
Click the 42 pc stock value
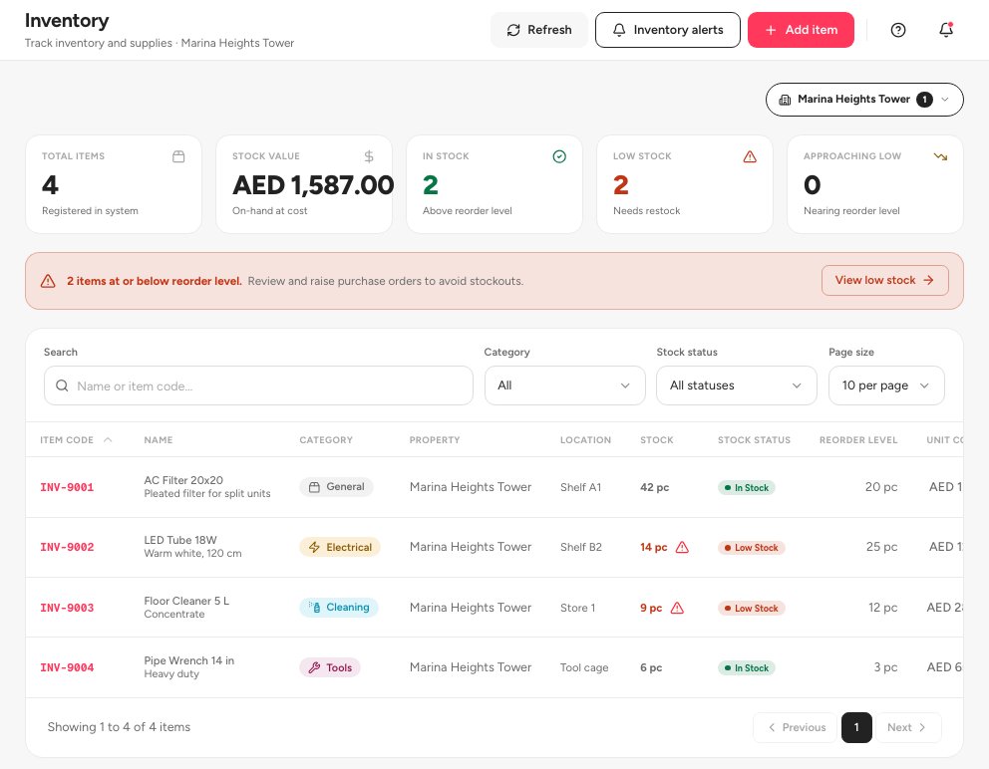pos(654,487)
